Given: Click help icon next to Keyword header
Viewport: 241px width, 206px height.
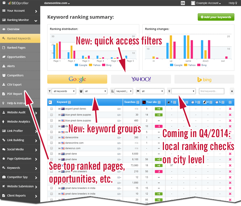Looking at the screenshot, I should [69, 102].
